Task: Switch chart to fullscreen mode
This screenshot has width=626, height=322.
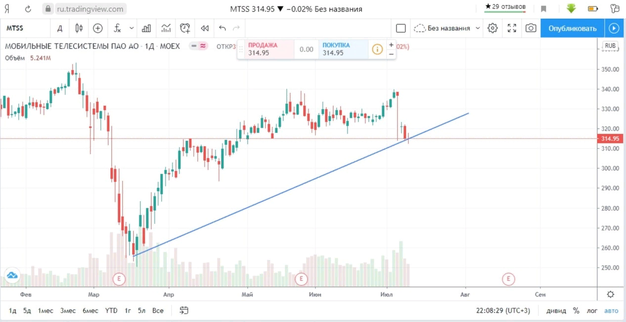Action: coord(512,28)
